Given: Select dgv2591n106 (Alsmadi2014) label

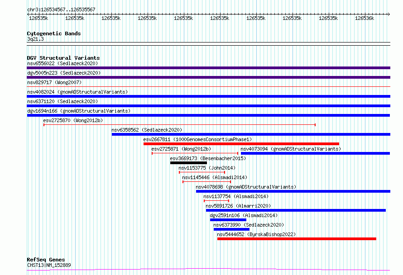Looking at the screenshot, I should pos(244,215).
